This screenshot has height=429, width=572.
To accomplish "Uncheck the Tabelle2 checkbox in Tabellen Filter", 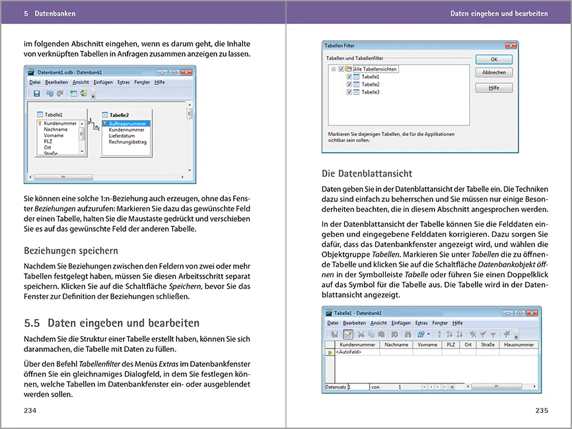I will [x=349, y=84].
